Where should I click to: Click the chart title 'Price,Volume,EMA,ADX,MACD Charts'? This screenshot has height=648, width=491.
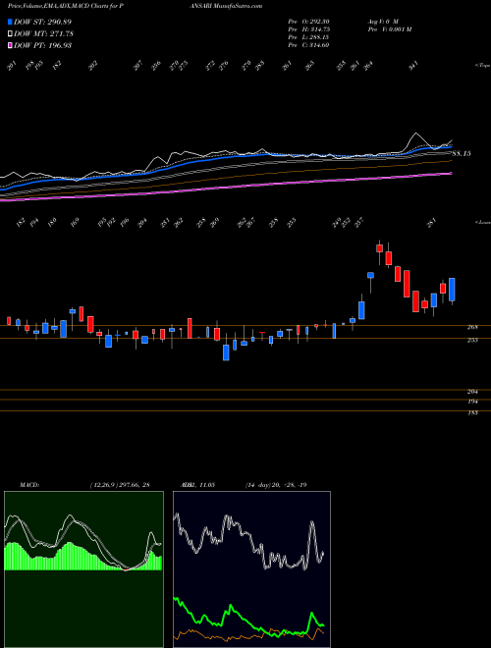(x=60, y=6)
